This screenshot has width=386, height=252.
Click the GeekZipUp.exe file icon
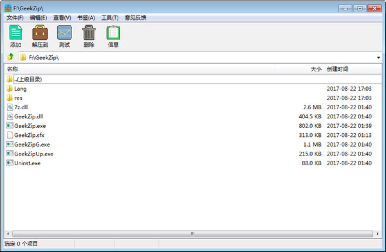point(10,154)
